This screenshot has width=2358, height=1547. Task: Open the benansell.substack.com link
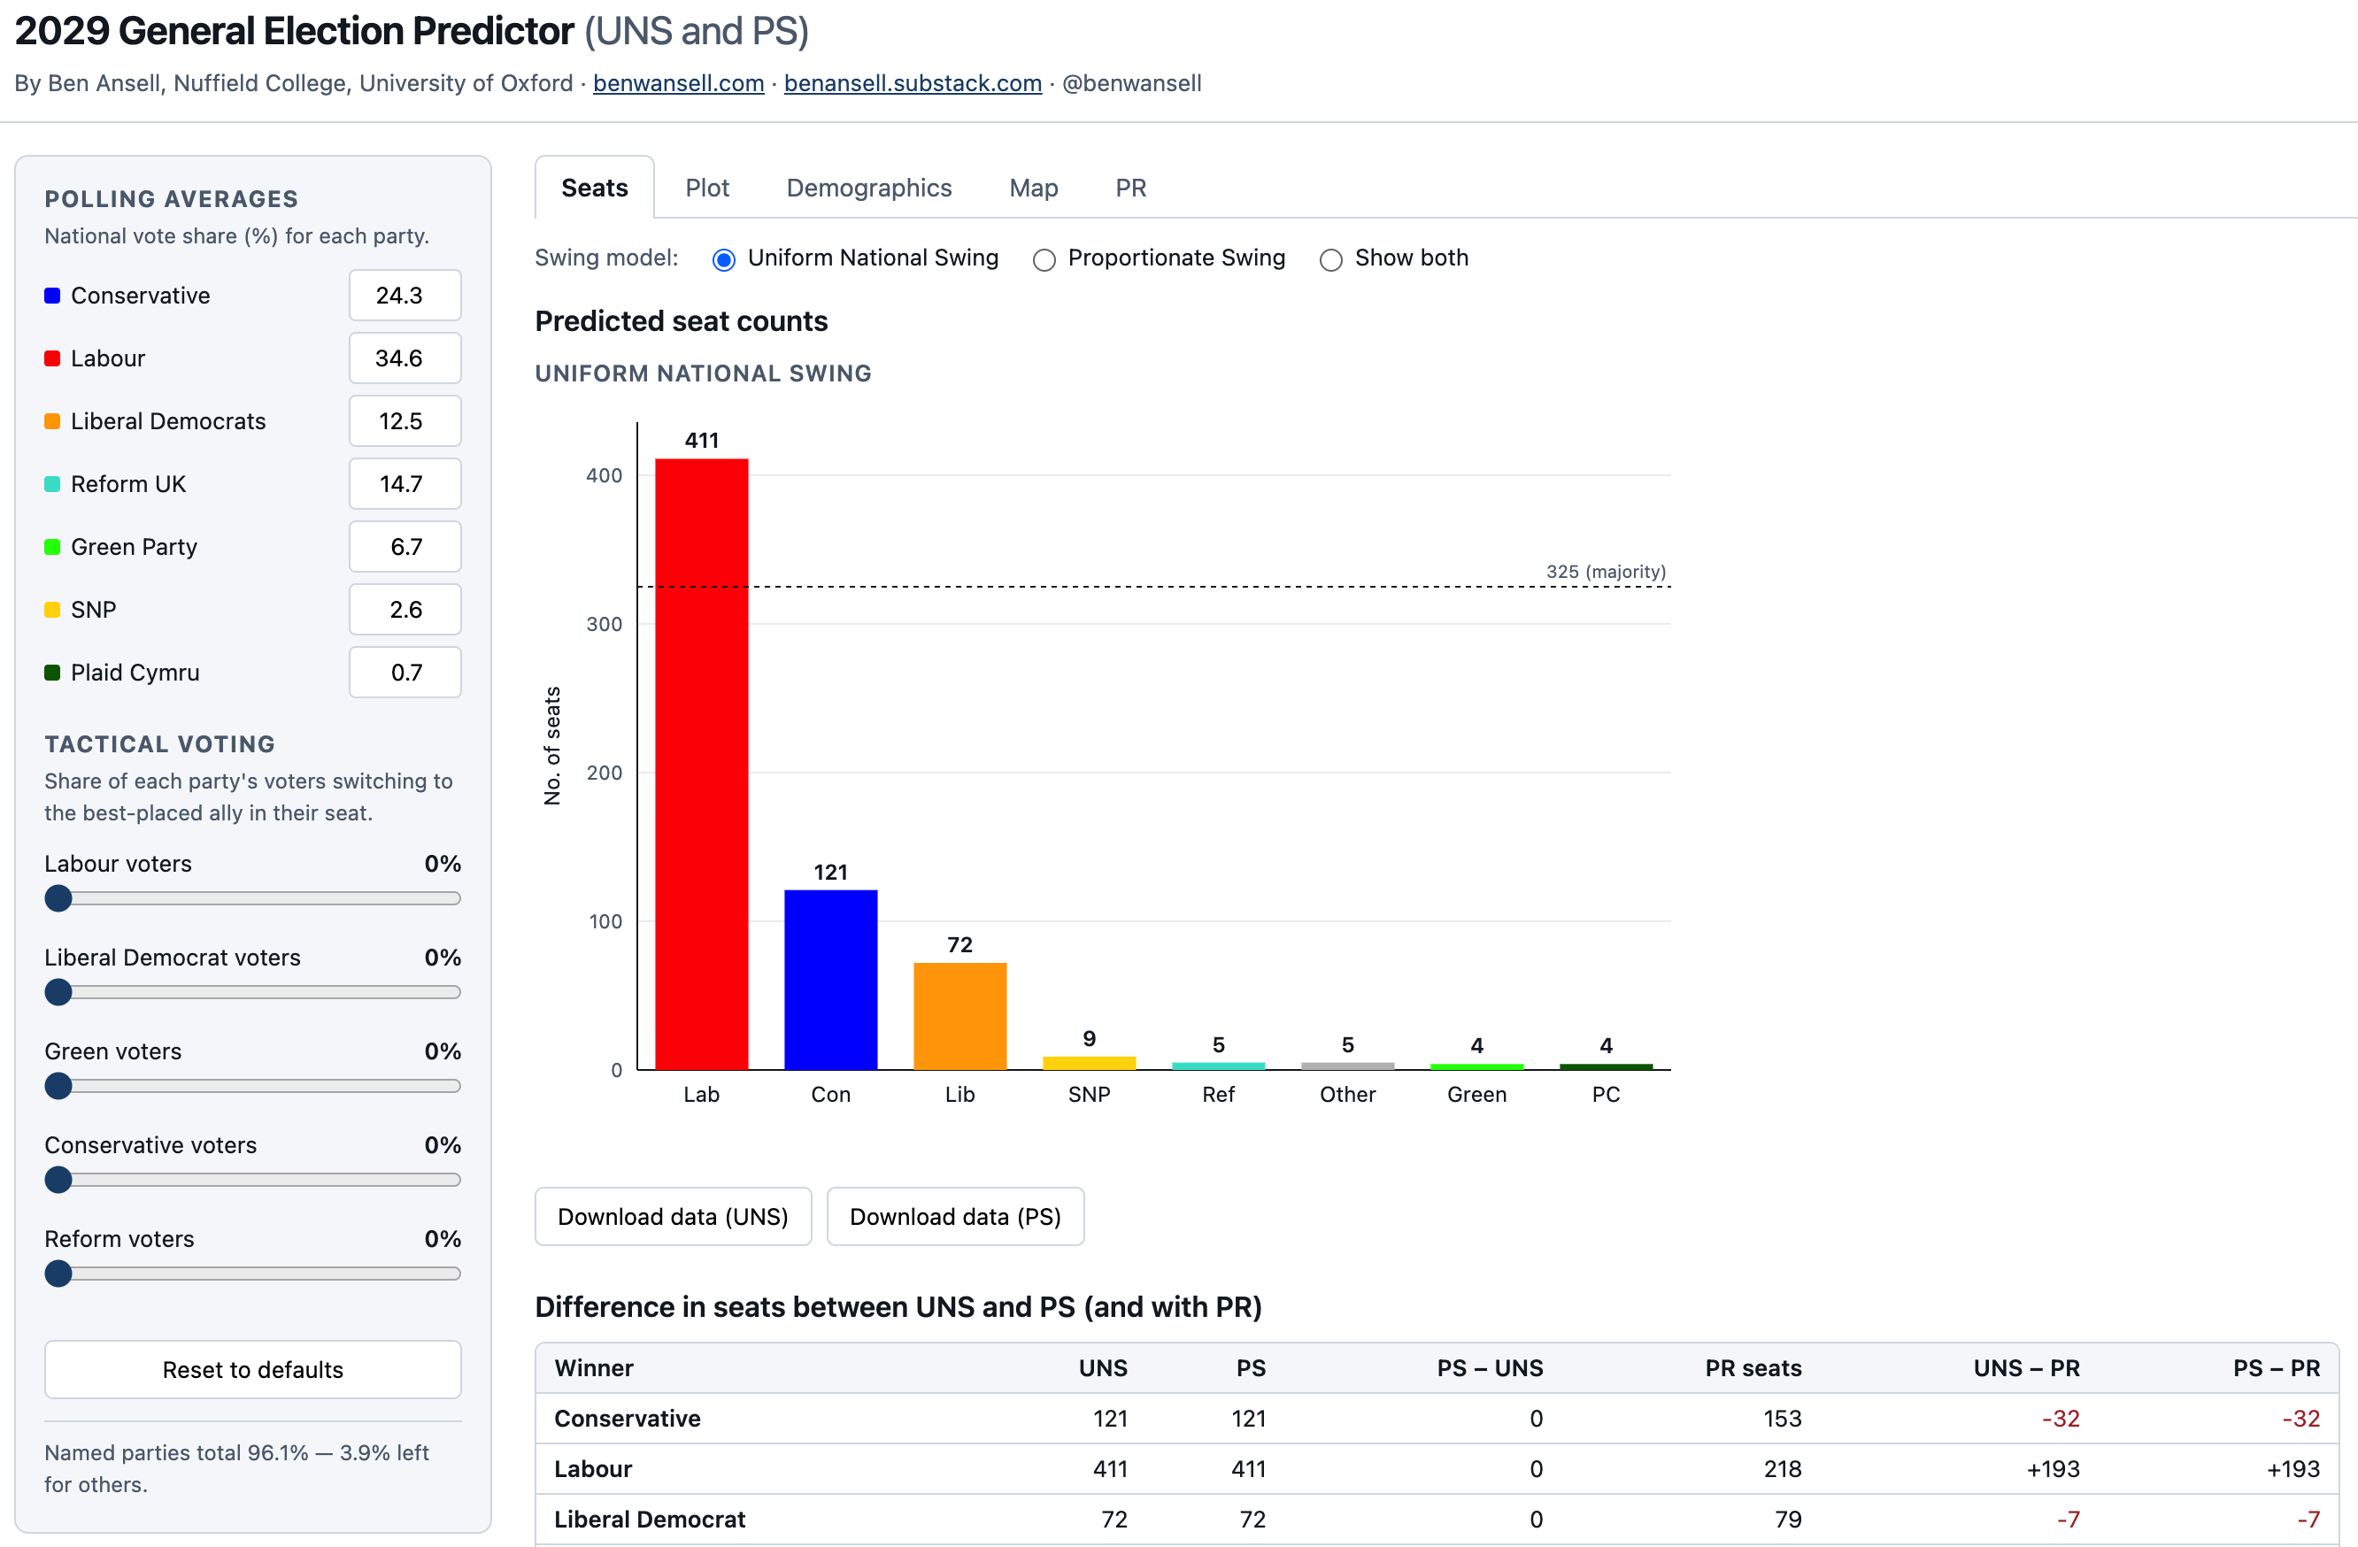tap(913, 83)
